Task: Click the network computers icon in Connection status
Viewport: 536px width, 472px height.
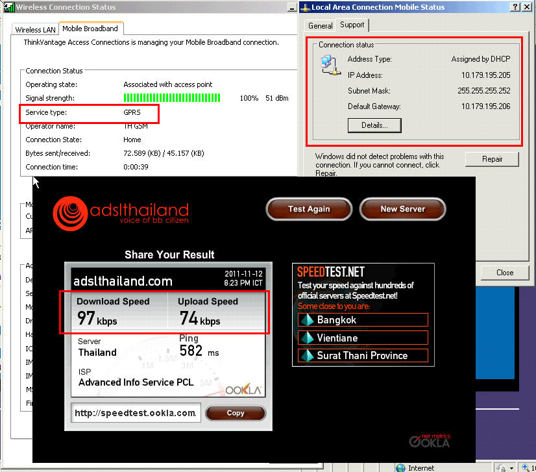Action: [330, 65]
